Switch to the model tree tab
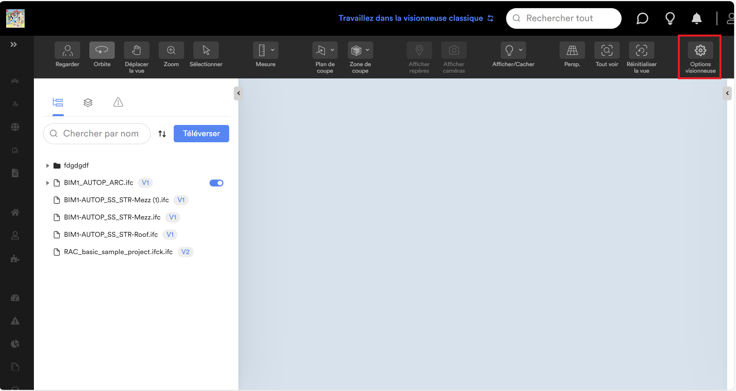 (x=58, y=102)
